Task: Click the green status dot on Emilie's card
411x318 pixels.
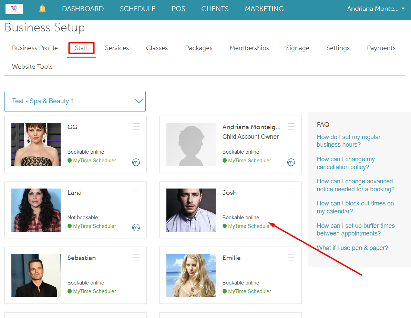Action: coord(225,291)
